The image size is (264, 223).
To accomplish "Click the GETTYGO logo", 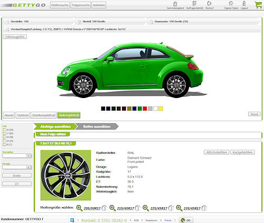I will coord(24,5).
